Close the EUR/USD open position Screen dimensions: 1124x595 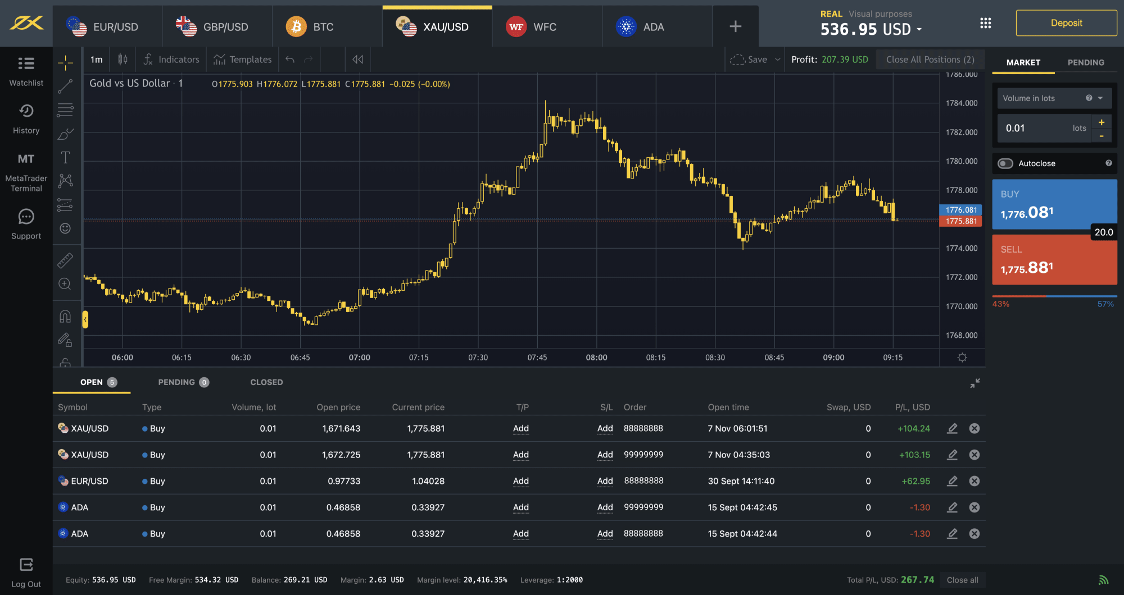974,481
